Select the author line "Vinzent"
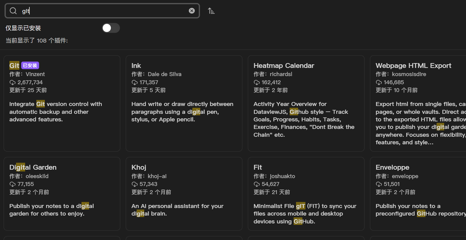The height and width of the screenshot is (240, 466). [x=27, y=74]
